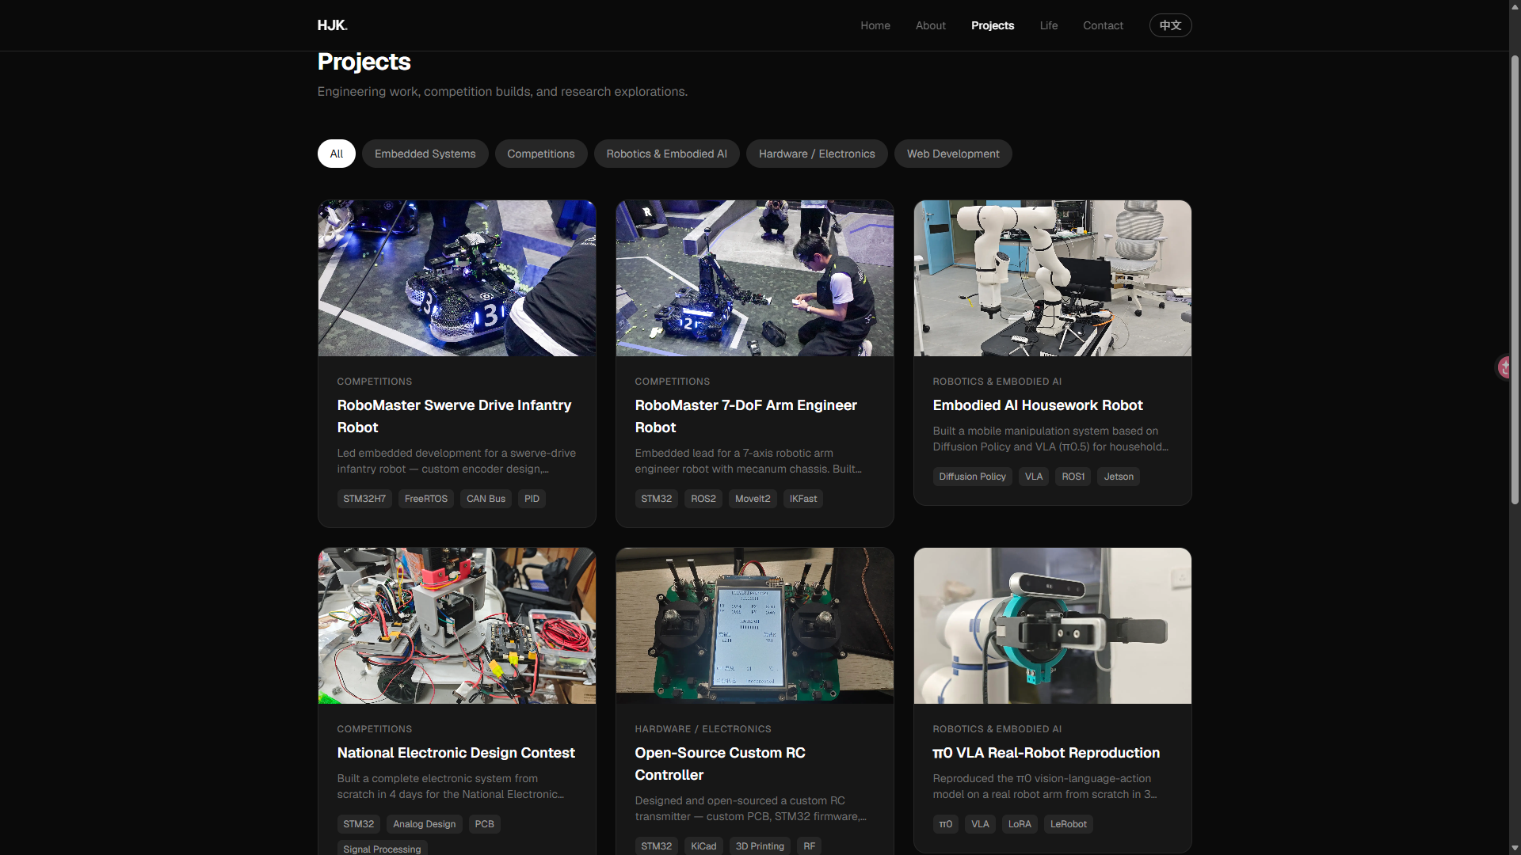Image resolution: width=1521 pixels, height=855 pixels.
Task: Click the scrollbar down arrow
Action: (x=1515, y=849)
